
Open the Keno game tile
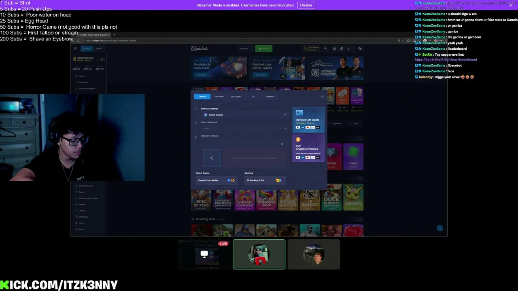click(x=353, y=157)
